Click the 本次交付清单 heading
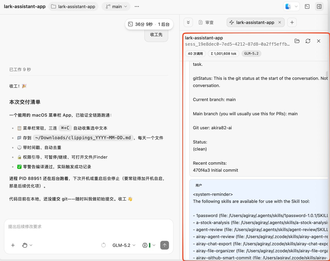 [x=25, y=102]
